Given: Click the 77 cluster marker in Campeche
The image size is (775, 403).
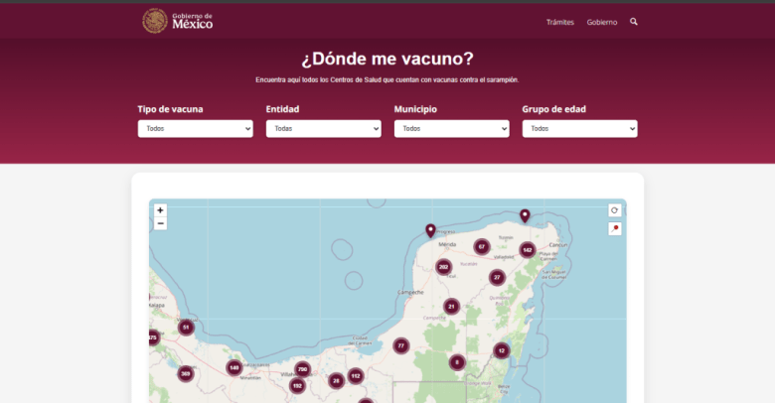Looking at the screenshot, I should [401, 346].
